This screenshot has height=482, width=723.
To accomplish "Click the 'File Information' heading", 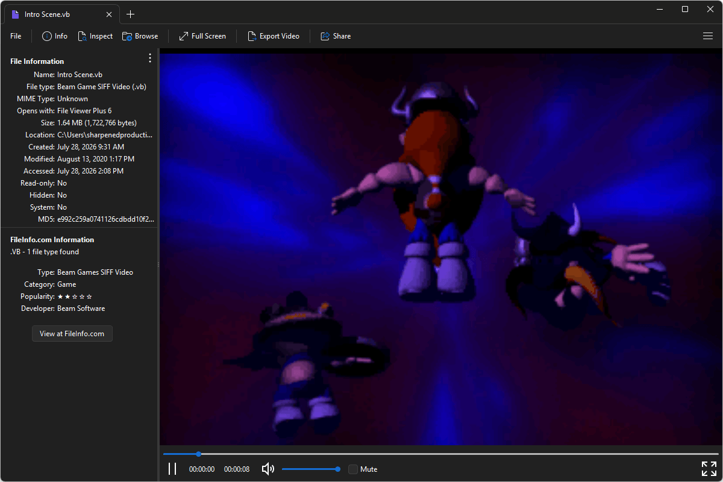I will pyautogui.click(x=37, y=61).
